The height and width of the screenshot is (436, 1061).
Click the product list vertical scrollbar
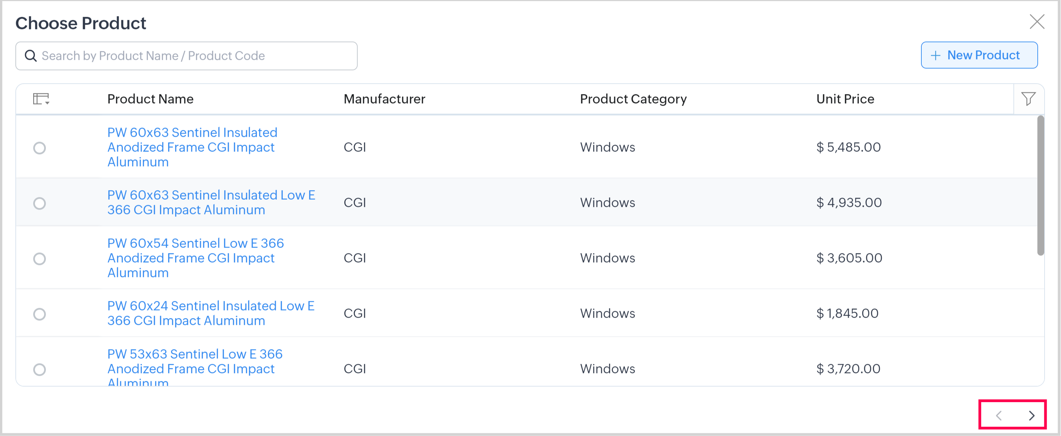(1040, 185)
